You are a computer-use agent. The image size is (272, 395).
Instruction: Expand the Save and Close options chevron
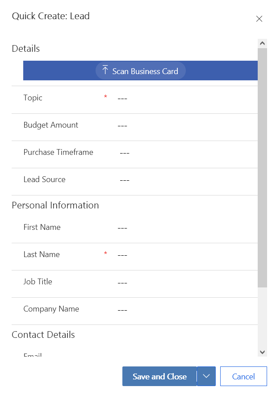(206, 376)
